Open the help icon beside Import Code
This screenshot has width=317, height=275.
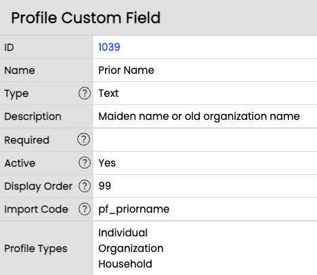pos(85,209)
